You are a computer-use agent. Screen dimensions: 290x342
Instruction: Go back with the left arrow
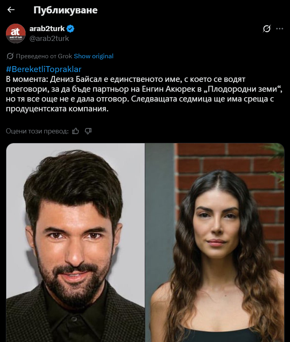tap(11, 9)
